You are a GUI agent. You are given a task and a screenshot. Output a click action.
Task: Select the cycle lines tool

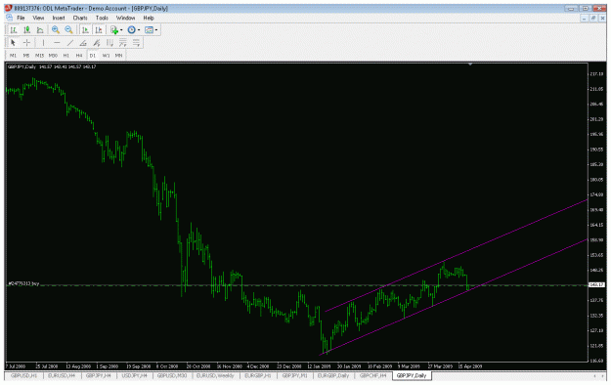109,42
